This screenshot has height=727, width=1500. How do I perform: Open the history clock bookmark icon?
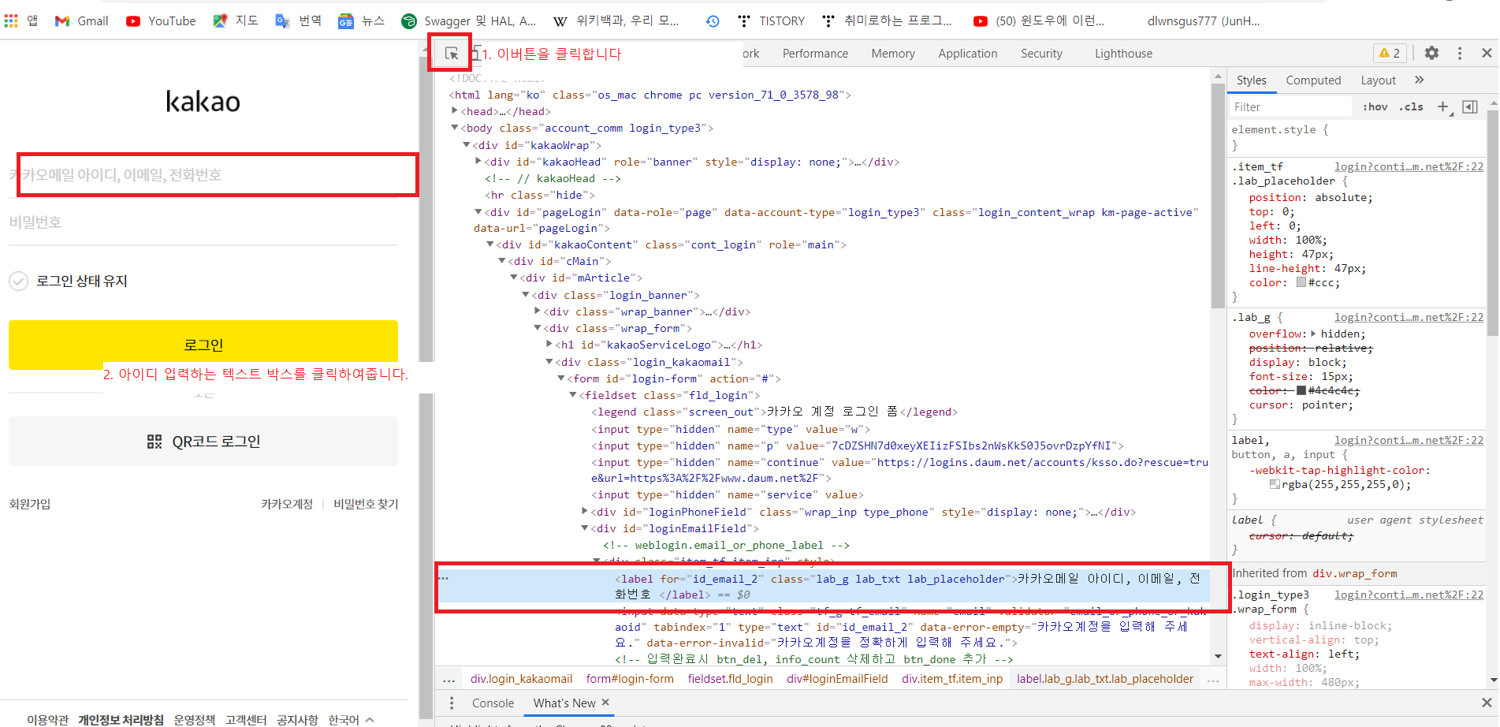pyautogui.click(x=713, y=21)
